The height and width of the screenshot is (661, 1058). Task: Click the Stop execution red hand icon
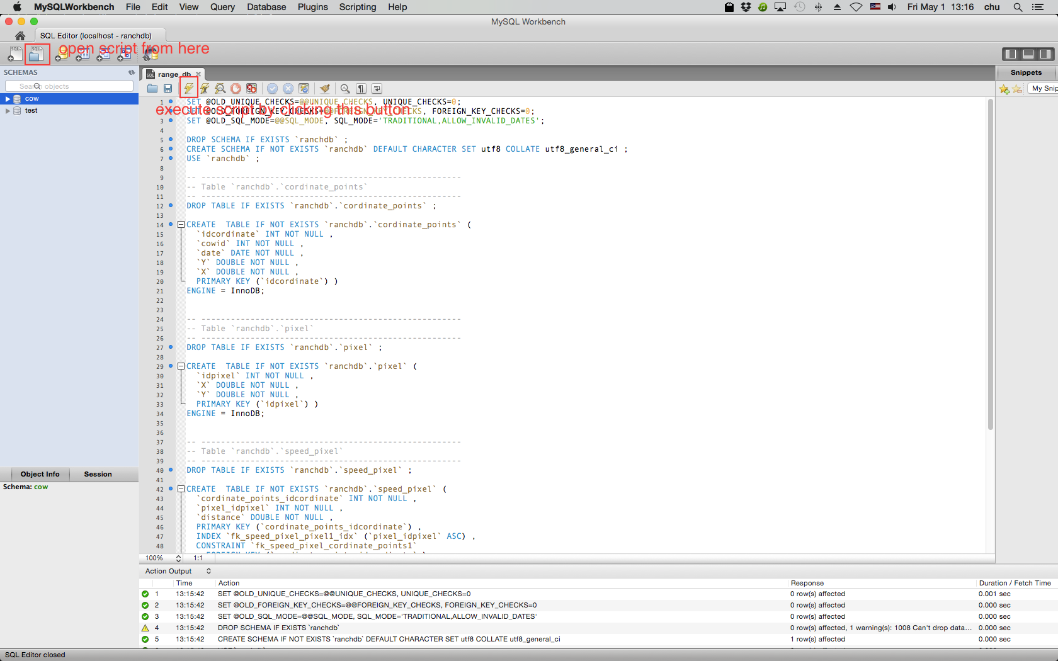[x=236, y=89]
